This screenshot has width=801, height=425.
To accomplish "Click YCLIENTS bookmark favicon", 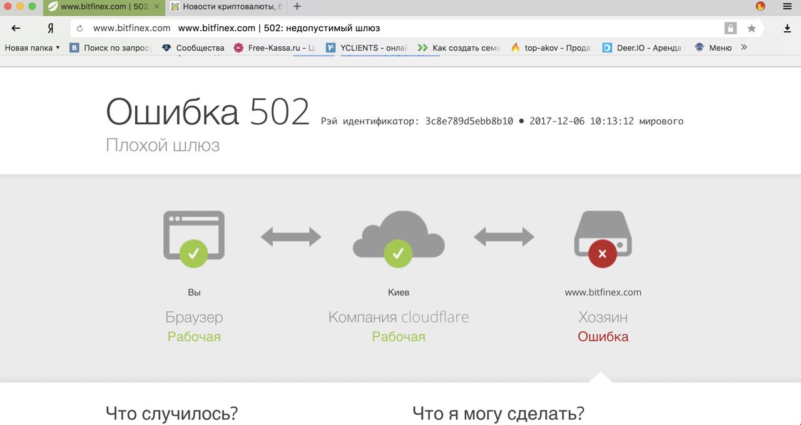I will pyautogui.click(x=330, y=47).
